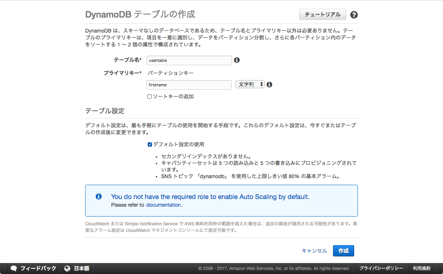Viewport: 443px width, 274px height.
Task: Toggle the sort key addition option
Action: tap(149, 96)
